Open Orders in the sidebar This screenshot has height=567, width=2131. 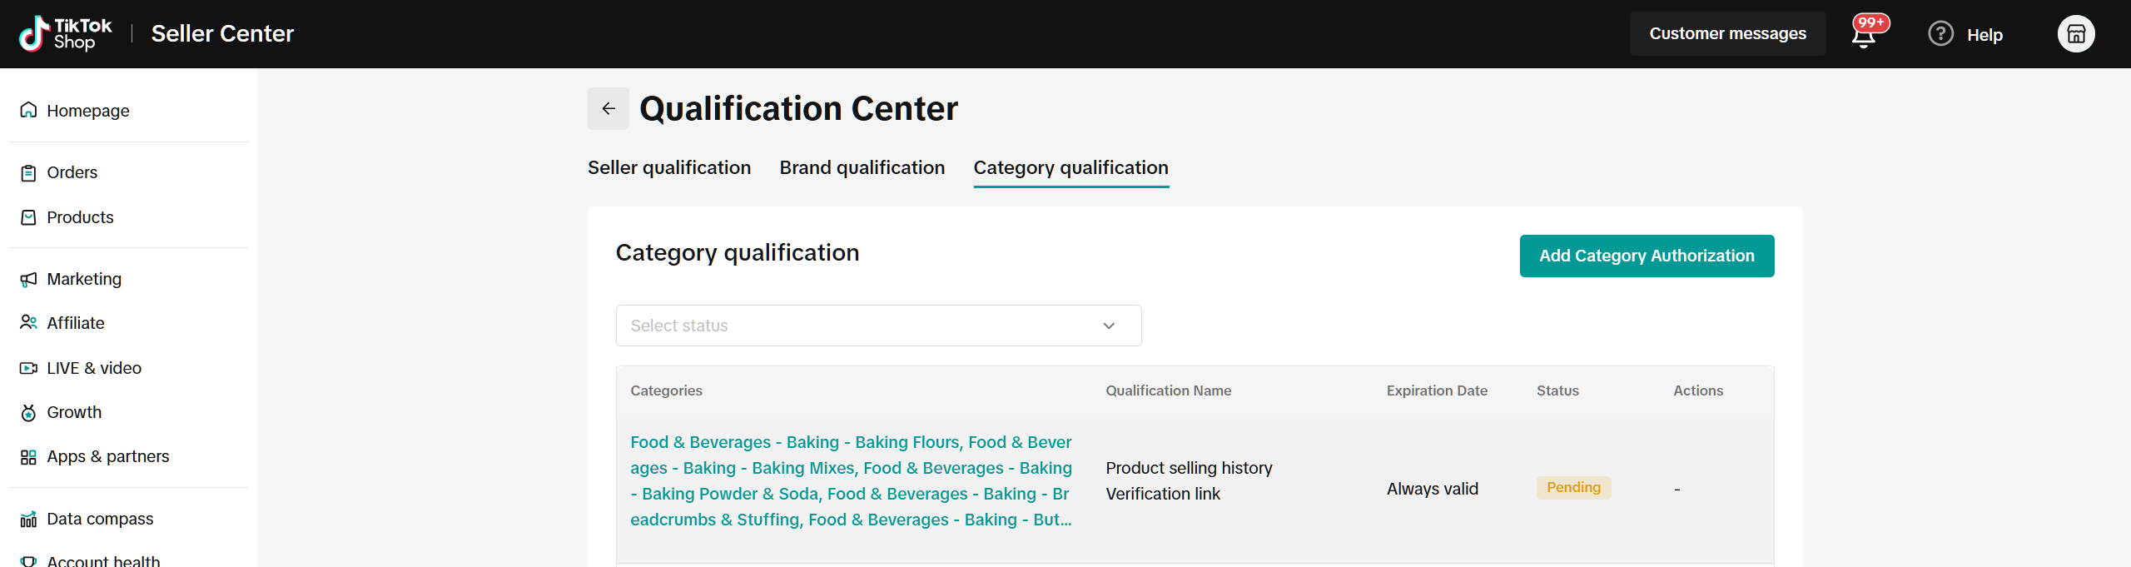(72, 172)
